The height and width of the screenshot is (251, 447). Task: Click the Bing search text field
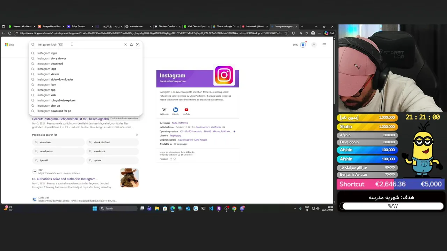80,45
